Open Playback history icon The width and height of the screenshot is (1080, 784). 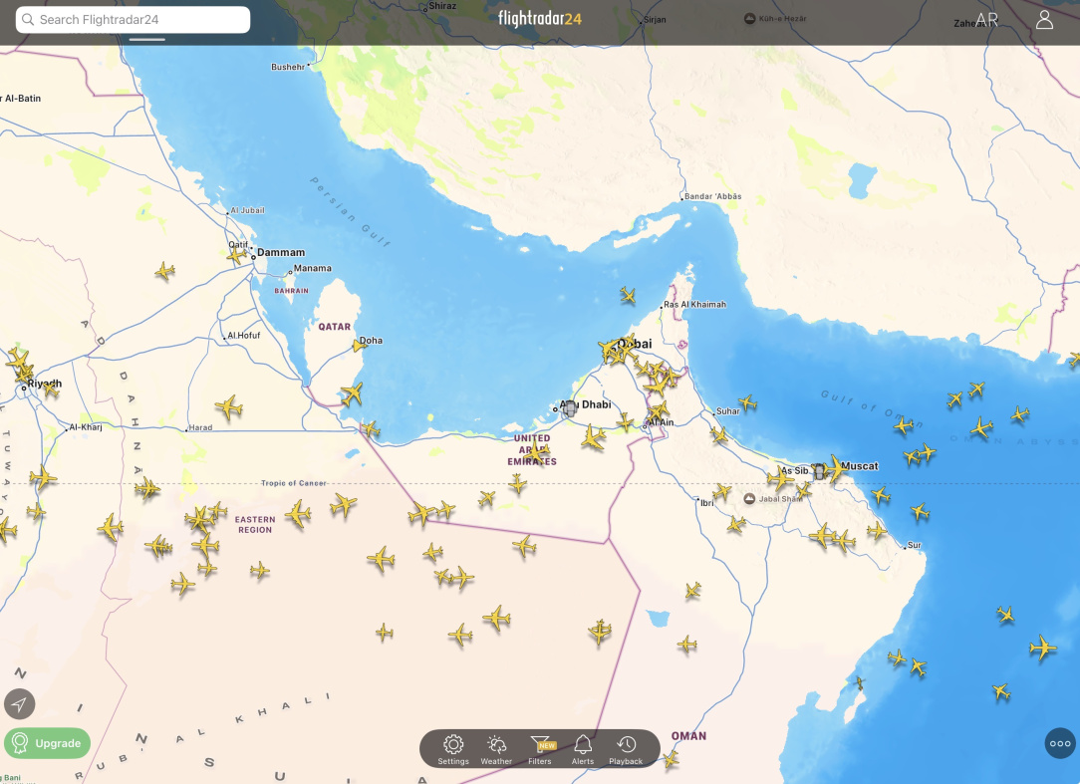pos(626,749)
